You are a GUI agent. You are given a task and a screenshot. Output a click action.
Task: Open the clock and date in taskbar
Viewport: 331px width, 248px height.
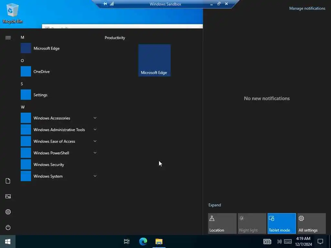(303, 242)
